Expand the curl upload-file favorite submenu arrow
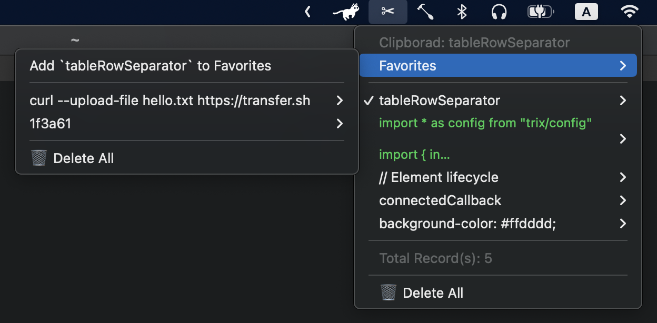The width and height of the screenshot is (657, 323). click(340, 100)
